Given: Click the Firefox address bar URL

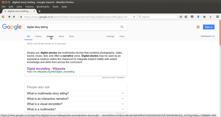Looking at the screenshot, I should (x=76, y=17).
